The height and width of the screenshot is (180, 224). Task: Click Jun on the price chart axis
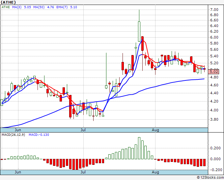point(18,130)
